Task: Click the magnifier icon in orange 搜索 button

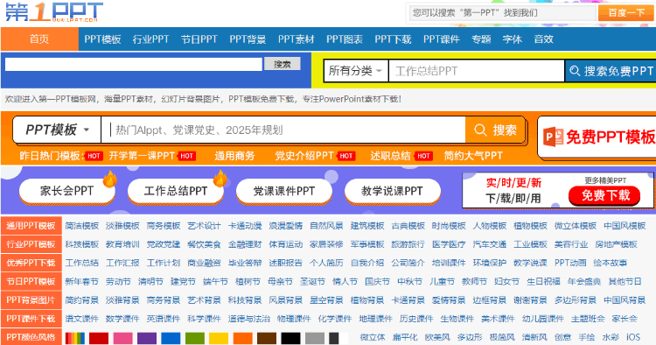Action: click(480, 130)
